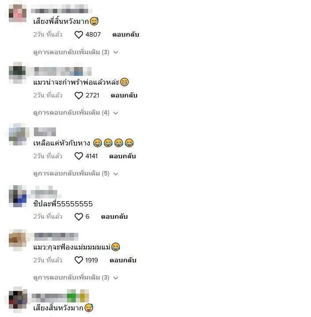Like the comment with 2721 likes
This screenshot has height=317, width=311.
pyautogui.click(x=79, y=95)
